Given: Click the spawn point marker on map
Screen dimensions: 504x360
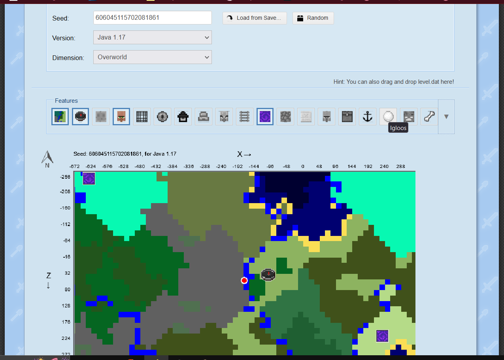Looking at the screenshot, I should pos(268,274).
